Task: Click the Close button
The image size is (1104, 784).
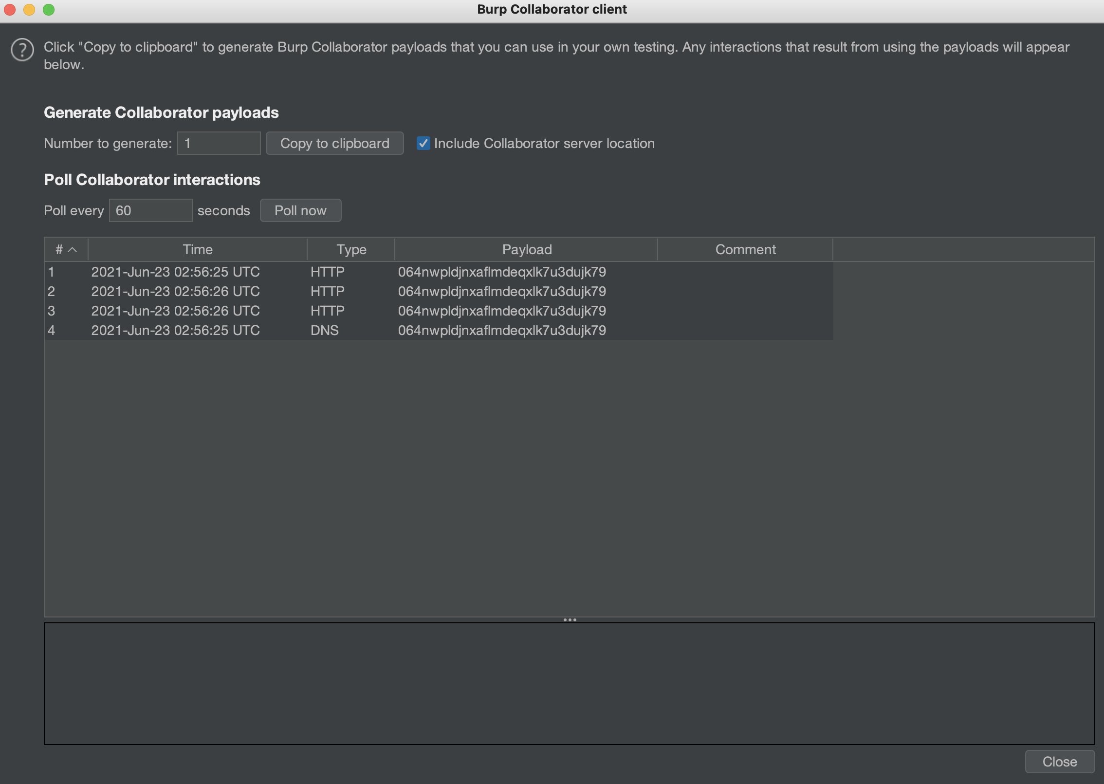Action: 1060,762
